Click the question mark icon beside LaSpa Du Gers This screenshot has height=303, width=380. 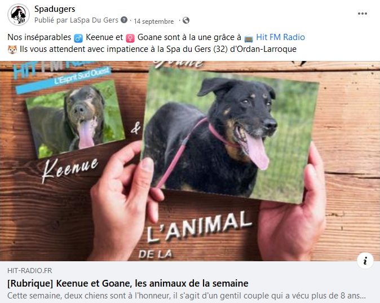(x=124, y=20)
